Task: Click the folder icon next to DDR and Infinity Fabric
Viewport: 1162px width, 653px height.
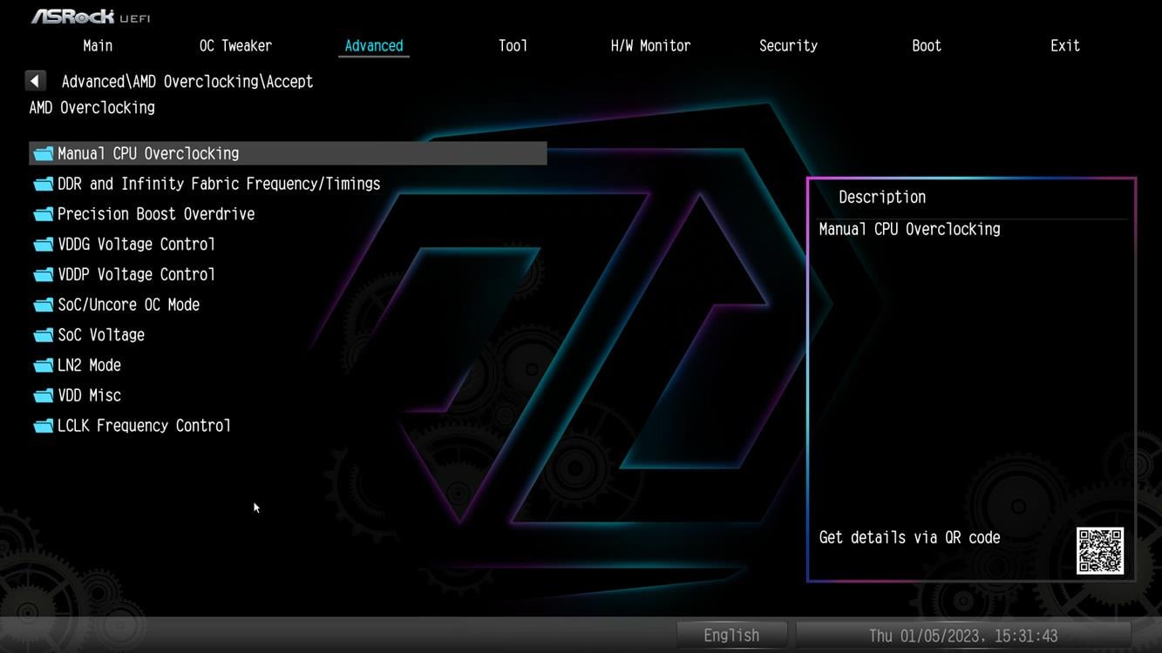Action: (x=44, y=185)
